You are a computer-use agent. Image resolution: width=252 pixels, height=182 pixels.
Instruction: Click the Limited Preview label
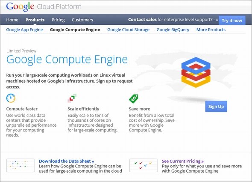pos(21,51)
